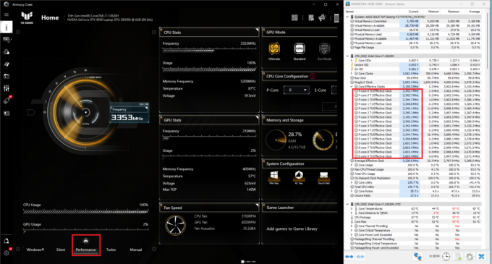Viewport: 492px width, 264px height.
Task: Open the P-Core count dropdown
Action: [296, 90]
